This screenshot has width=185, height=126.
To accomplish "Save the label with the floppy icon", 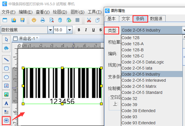I will coord(22,20).
